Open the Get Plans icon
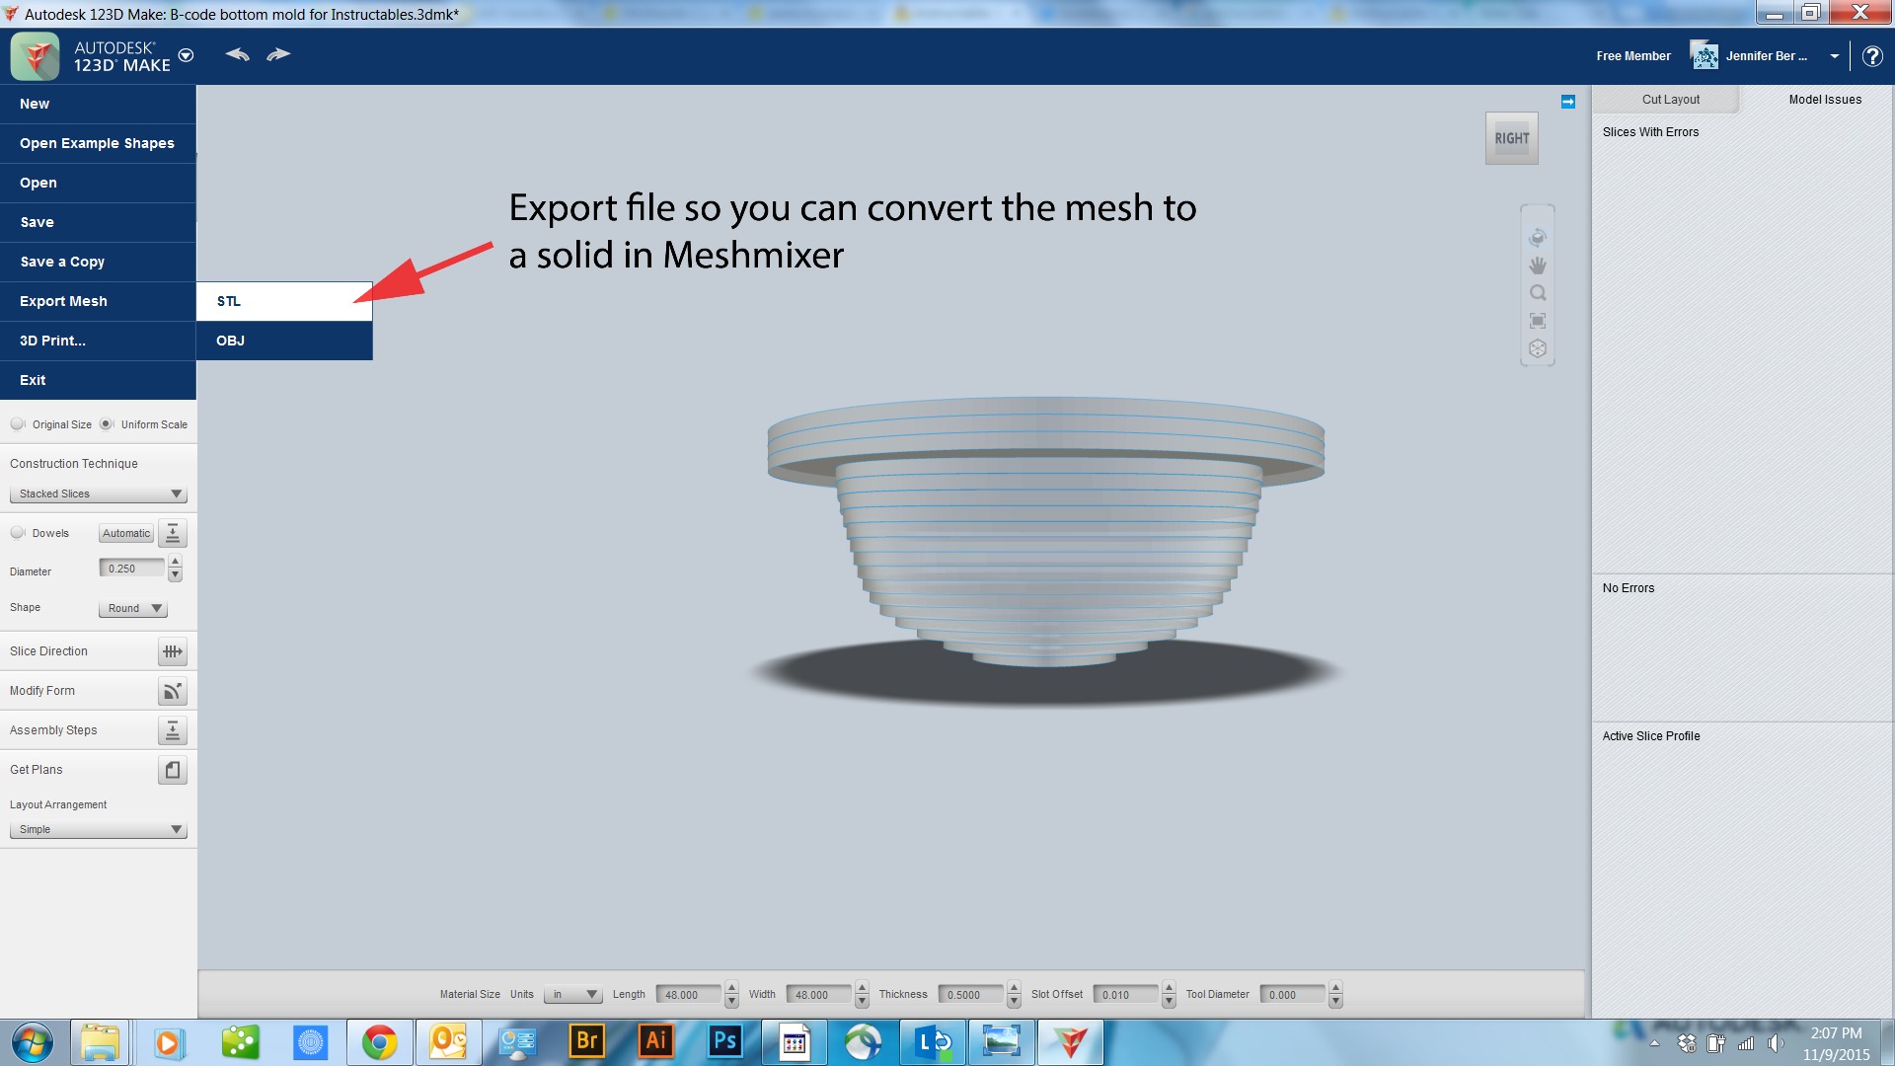The image size is (1895, 1066). pyautogui.click(x=172, y=770)
